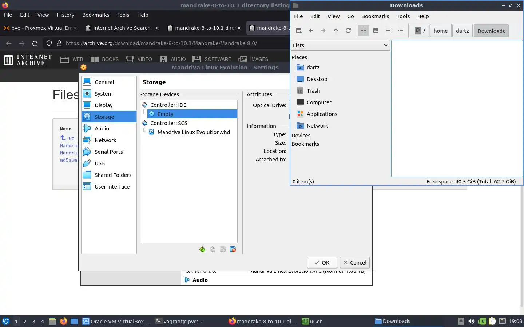Go to Network settings in VirtualBox dialog
The width and height of the screenshot is (524, 327).
coord(109,140)
